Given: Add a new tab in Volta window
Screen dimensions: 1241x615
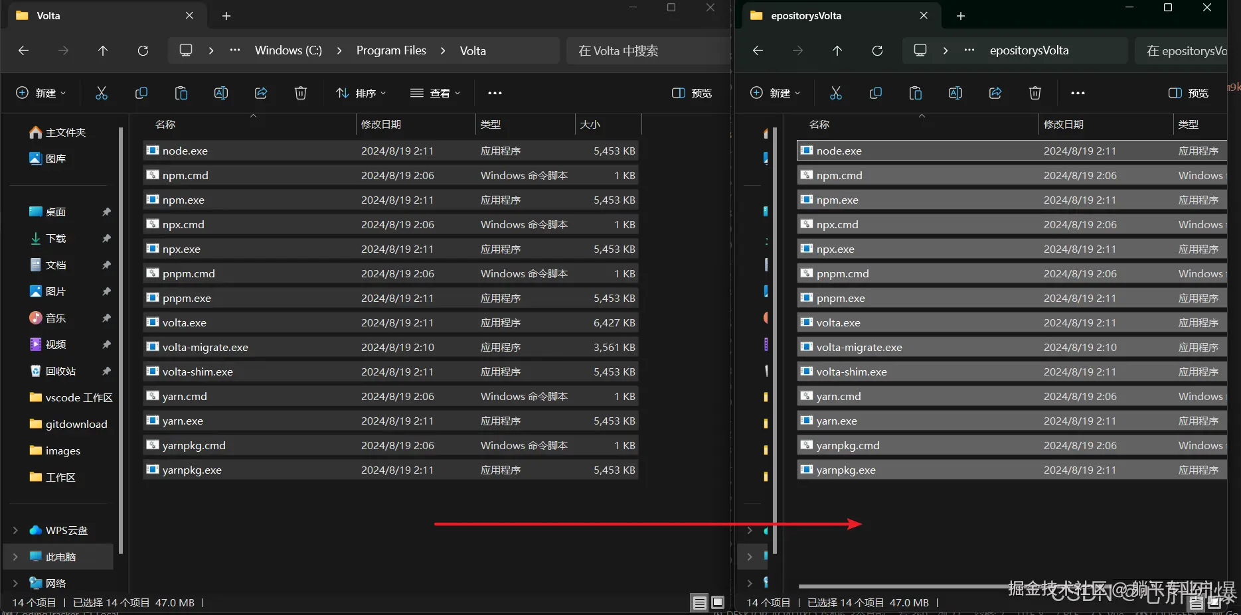Looking at the screenshot, I should tap(226, 15).
